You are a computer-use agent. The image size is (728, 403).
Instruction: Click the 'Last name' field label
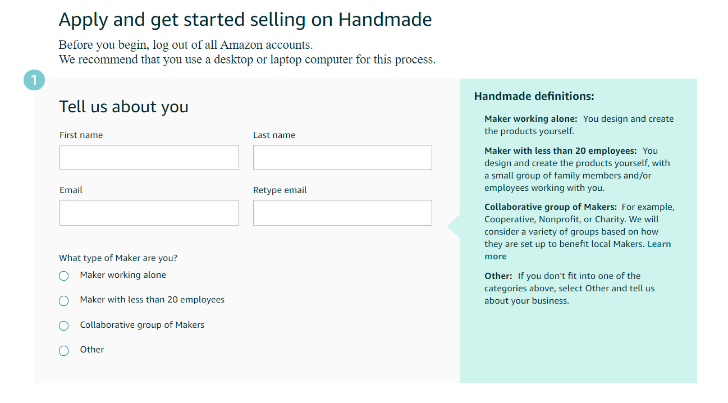click(274, 135)
